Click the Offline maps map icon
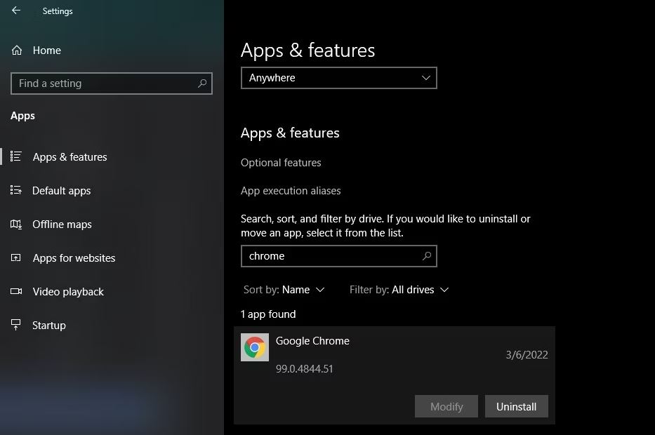 point(16,225)
